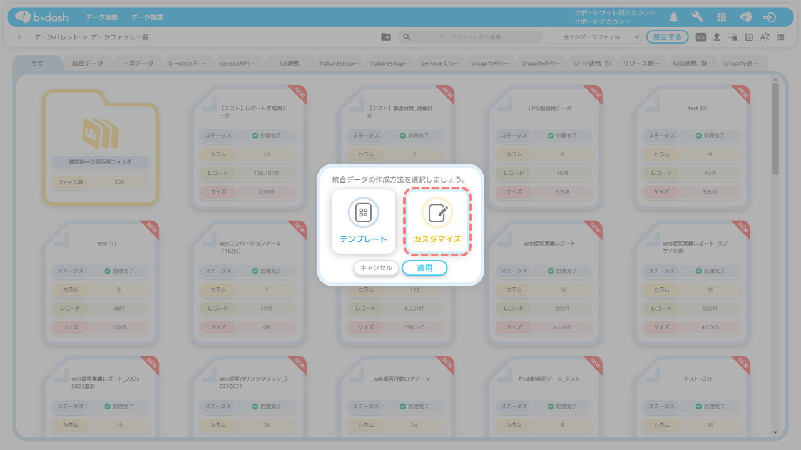Open the 撮影時一次保存用フォルダ folder

click(x=100, y=147)
